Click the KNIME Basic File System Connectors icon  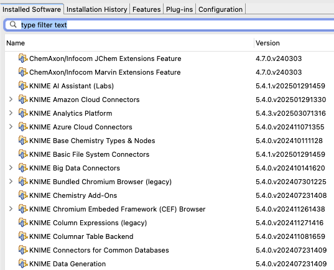(x=23, y=154)
